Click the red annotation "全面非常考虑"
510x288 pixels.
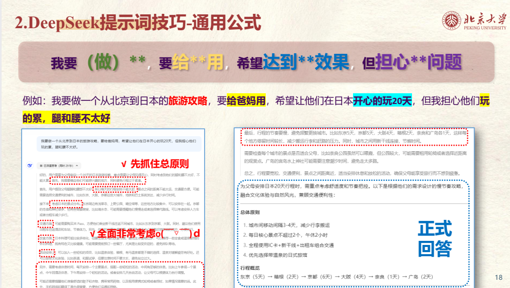tap(126, 233)
